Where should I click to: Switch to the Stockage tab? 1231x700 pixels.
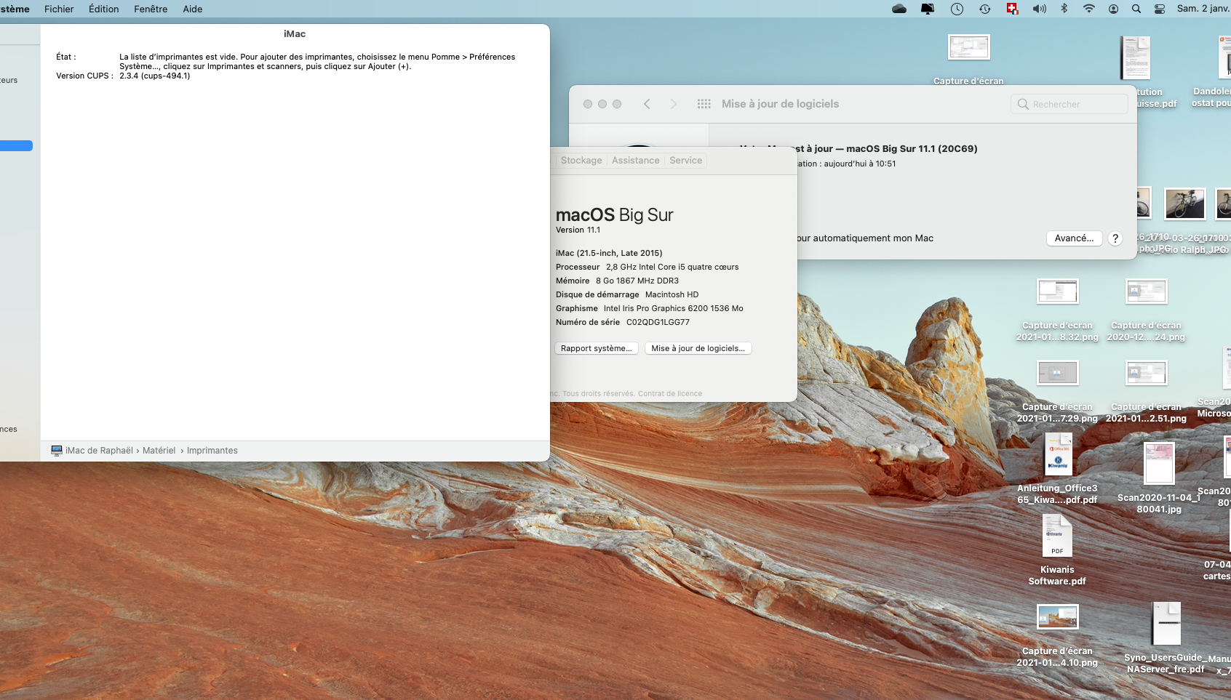click(x=581, y=161)
